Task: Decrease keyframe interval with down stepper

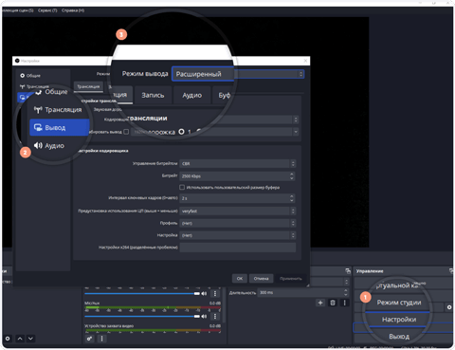Action: click(292, 200)
